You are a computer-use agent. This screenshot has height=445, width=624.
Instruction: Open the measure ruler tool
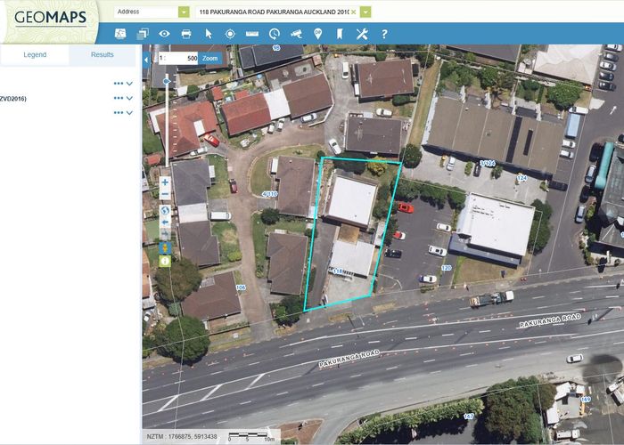[x=251, y=34]
